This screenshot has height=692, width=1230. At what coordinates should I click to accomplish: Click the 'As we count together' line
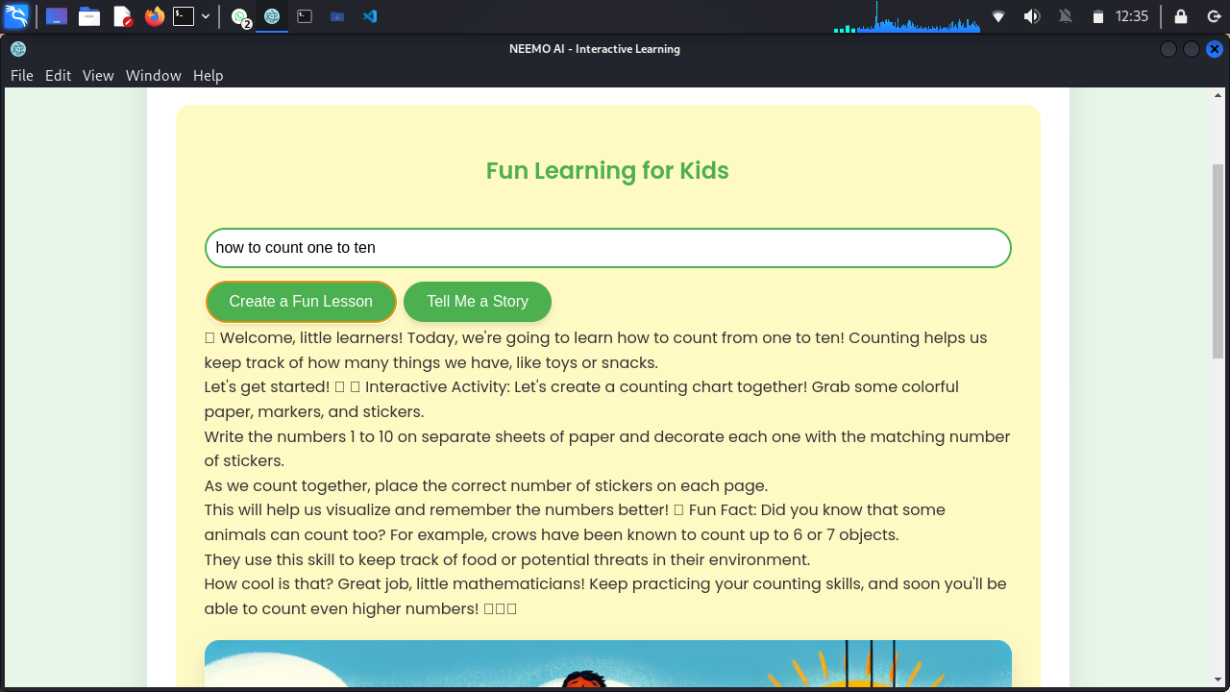coord(486,485)
